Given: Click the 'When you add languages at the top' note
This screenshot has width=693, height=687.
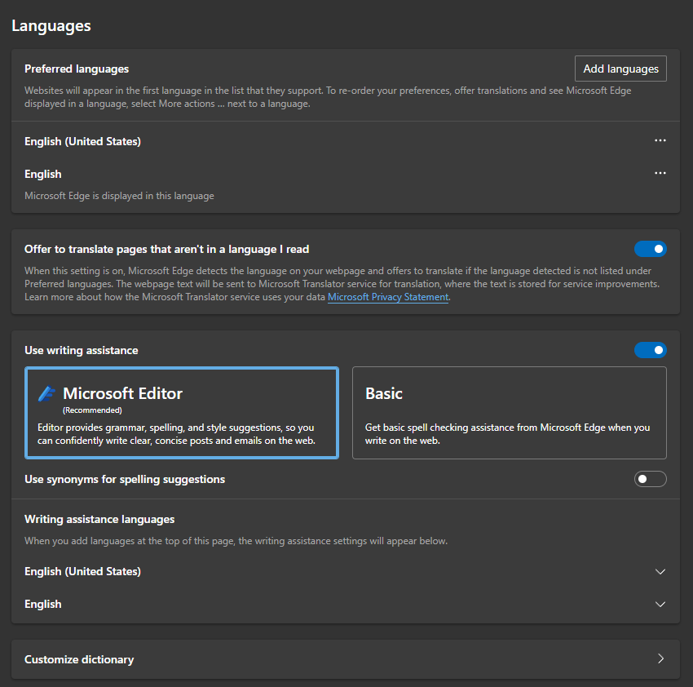Looking at the screenshot, I should [236, 541].
